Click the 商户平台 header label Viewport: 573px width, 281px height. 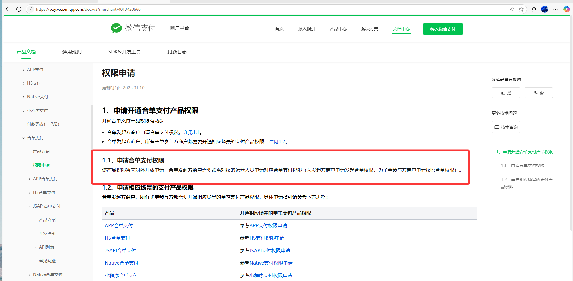(180, 28)
